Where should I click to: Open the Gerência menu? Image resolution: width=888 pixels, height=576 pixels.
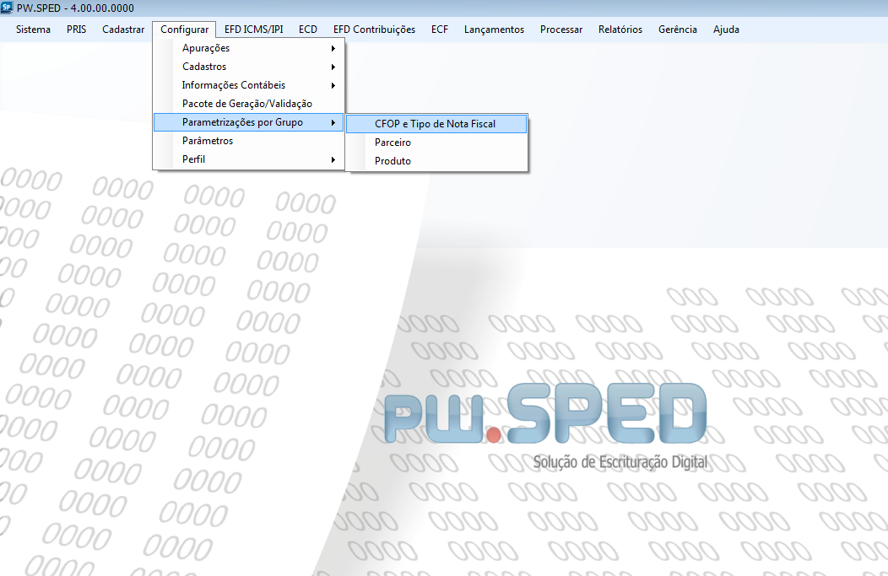(677, 30)
